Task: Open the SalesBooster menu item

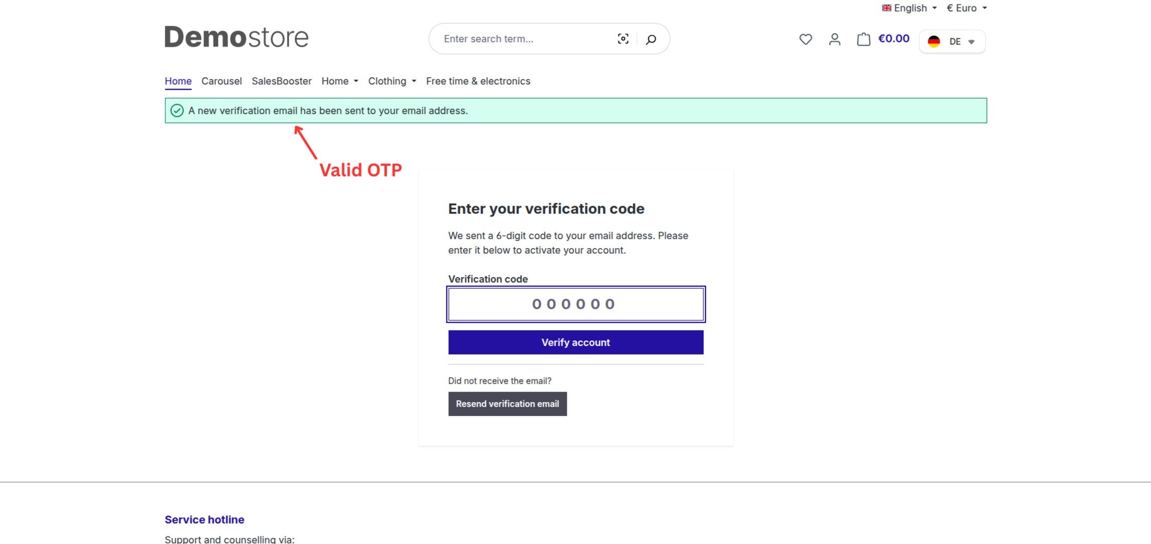Action: coord(282,81)
